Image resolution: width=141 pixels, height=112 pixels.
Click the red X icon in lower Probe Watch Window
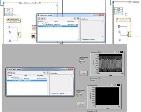coord(14,73)
